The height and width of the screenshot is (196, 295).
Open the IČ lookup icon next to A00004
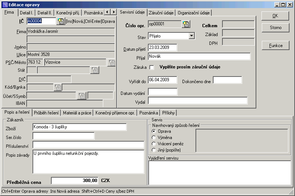[x=60, y=21]
